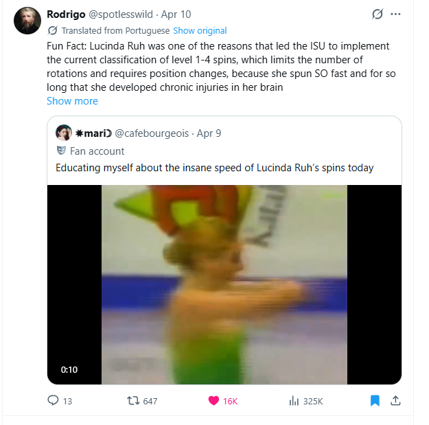Screen dimensions: 429x425
Task: Play the Lucinda Ruh spin video
Action: tap(224, 284)
